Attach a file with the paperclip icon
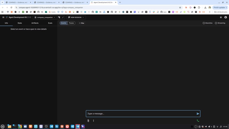Screen dimensions: 229x129 [x=88, y=121]
